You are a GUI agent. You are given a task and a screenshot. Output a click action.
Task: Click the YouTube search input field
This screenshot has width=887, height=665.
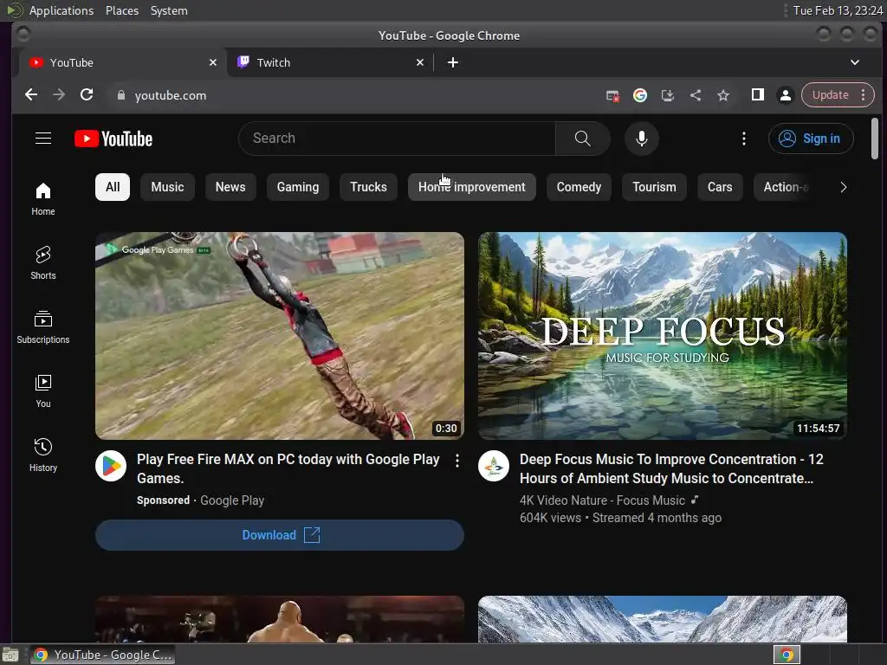(x=397, y=139)
